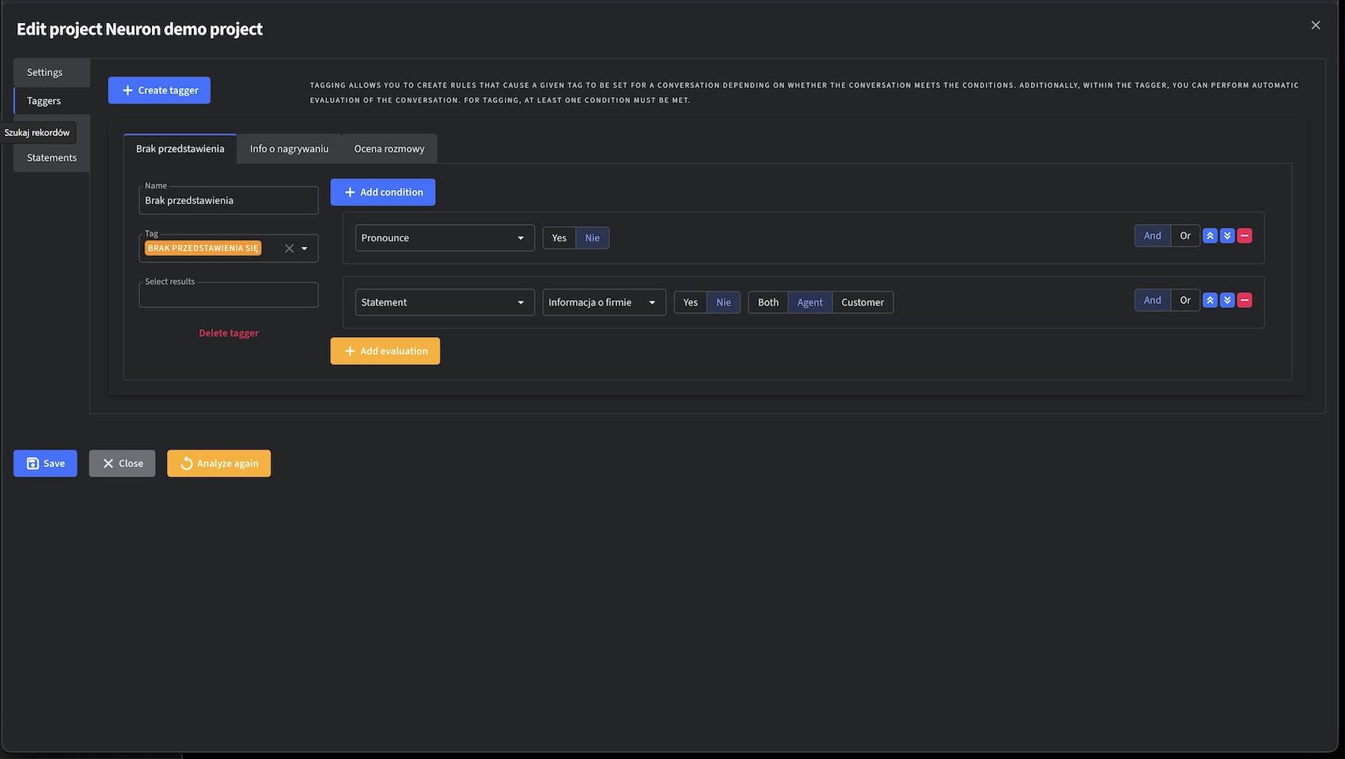Remove the Statement condition row

[x=1245, y=301]
